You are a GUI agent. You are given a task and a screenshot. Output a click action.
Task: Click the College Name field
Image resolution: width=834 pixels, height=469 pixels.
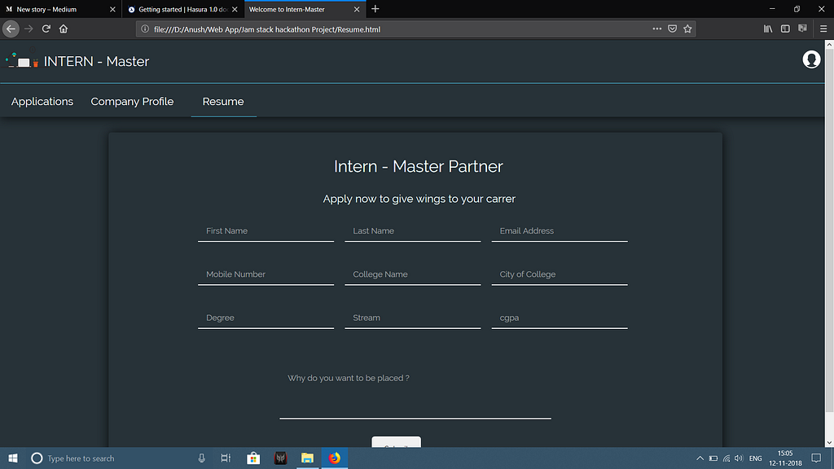413,274
